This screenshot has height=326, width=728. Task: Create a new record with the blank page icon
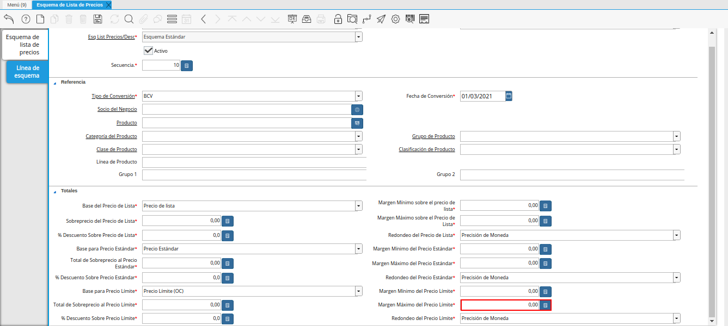[40, 19]
